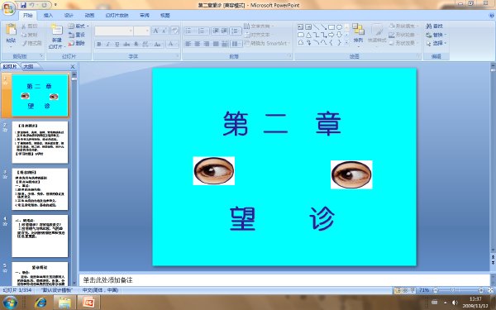Select the straight Line shape
Viewport: 496px width, 310px height.
316,27
